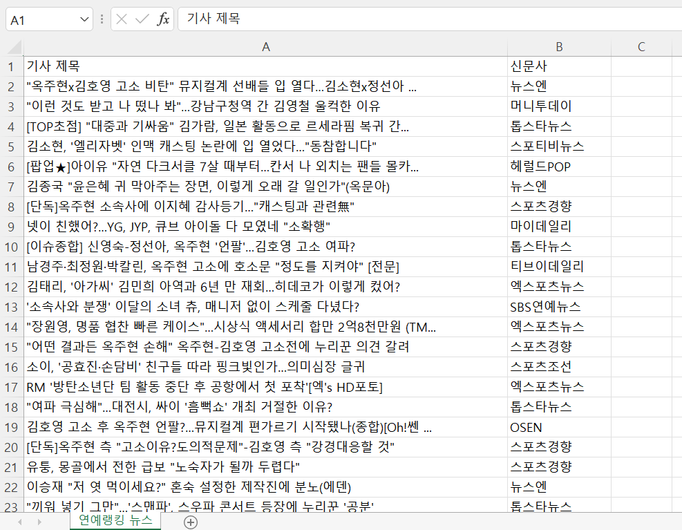Click article cell starting "여파 극심해"
Viewport: 682px width, 530px height.
265,407
